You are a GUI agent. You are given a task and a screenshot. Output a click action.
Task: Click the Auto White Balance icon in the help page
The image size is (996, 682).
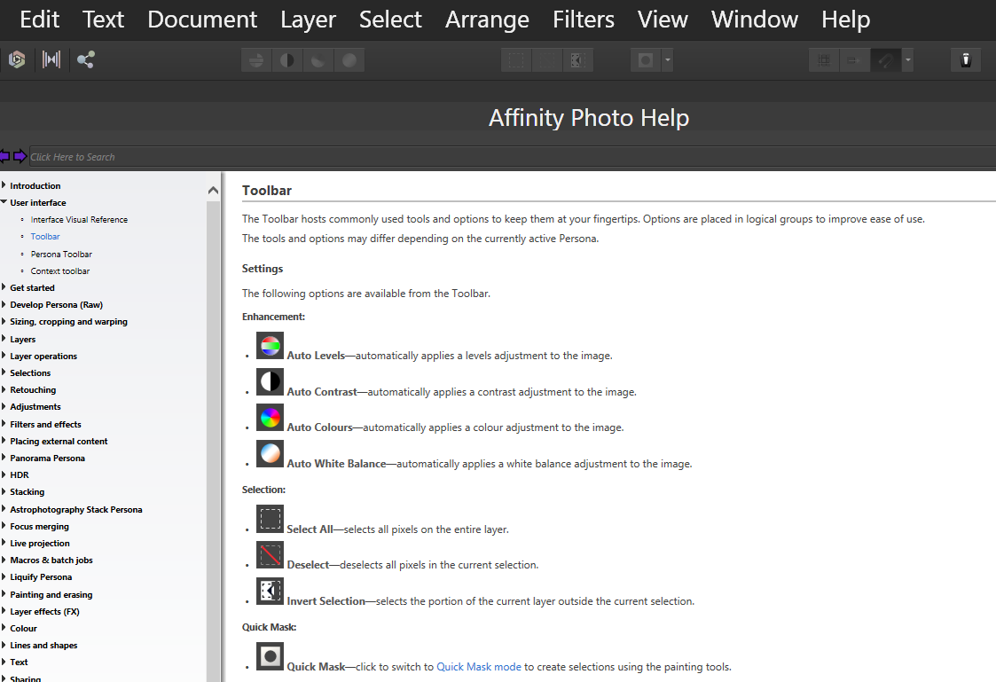point(270,454)
